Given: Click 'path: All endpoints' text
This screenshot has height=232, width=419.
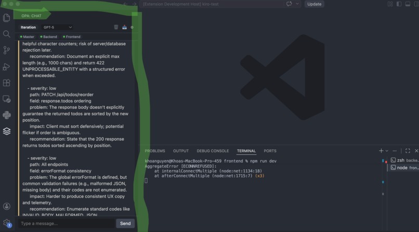Looking at the screenshot, I should [49, 165].
